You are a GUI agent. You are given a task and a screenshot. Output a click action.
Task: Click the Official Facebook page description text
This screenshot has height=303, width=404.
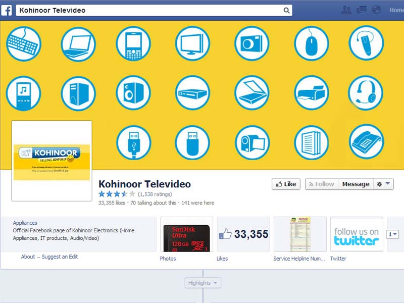74,234
